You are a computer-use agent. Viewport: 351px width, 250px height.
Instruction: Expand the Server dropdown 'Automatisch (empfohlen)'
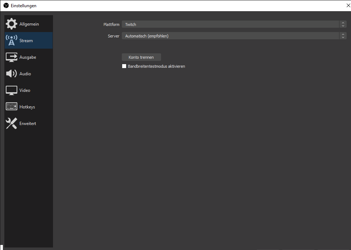click(x=231, y=36)
